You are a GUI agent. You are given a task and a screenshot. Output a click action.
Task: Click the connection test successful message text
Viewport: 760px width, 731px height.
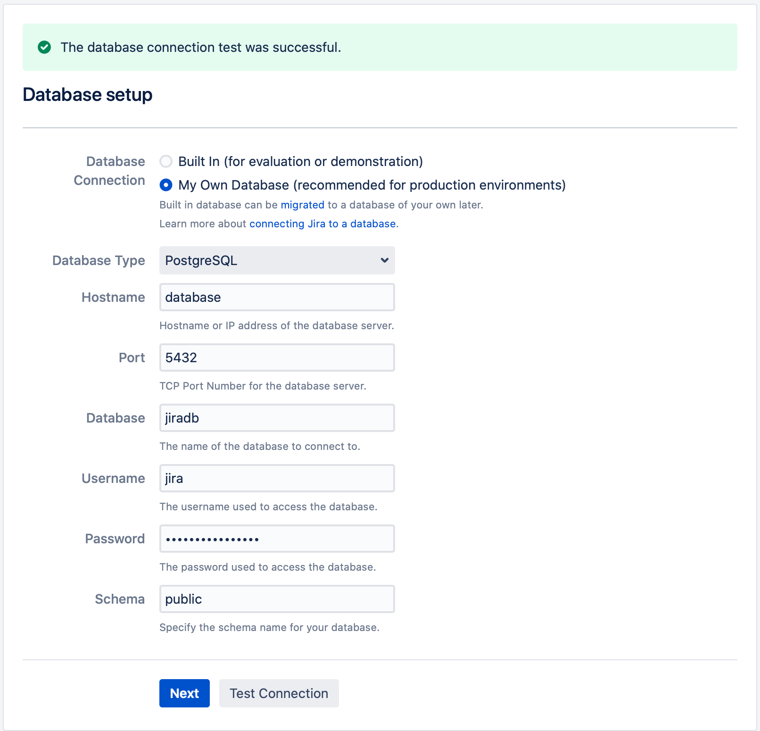201,47
